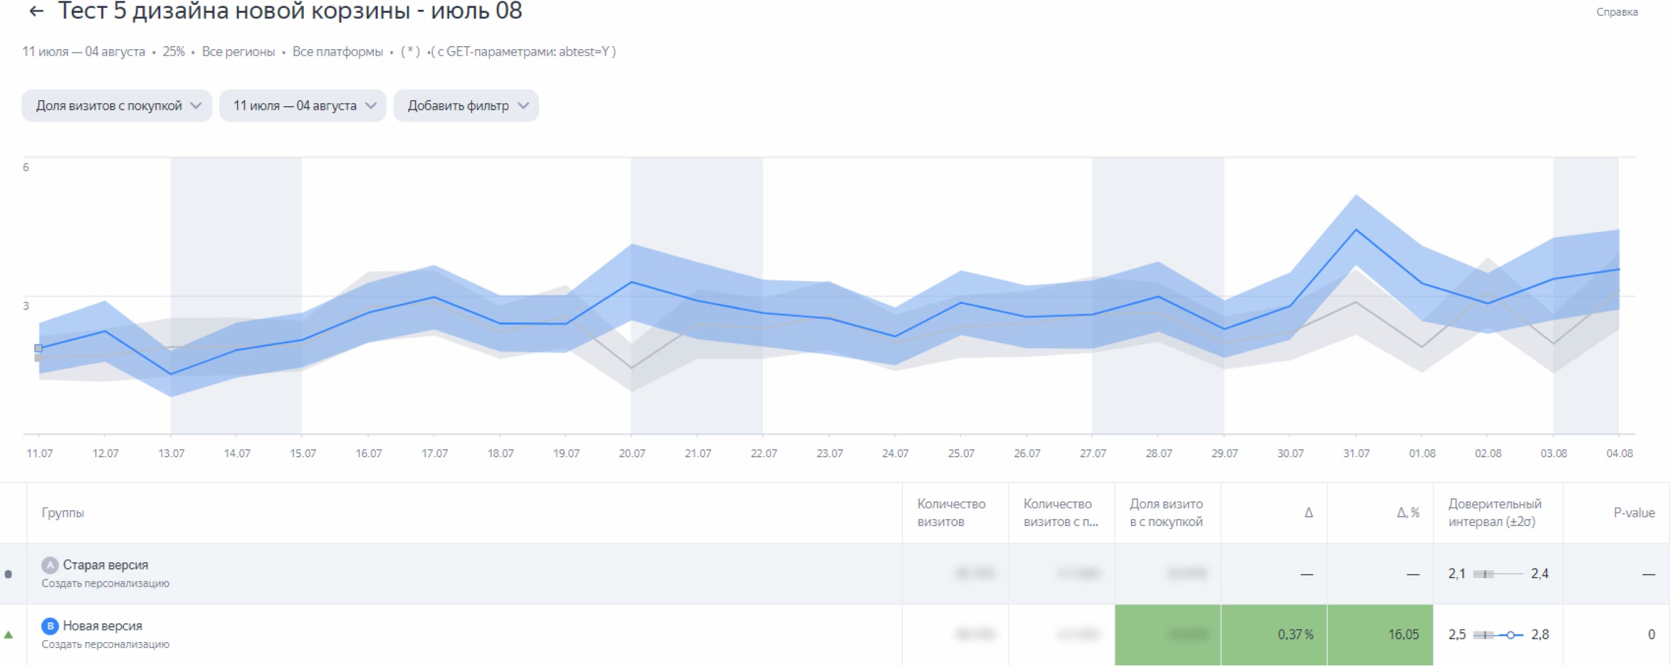Image resolution: width=1670 pixels, height=666 pixels.
Task: Click the 31.07 peak on the blue line
Action: click(1356, 230)
